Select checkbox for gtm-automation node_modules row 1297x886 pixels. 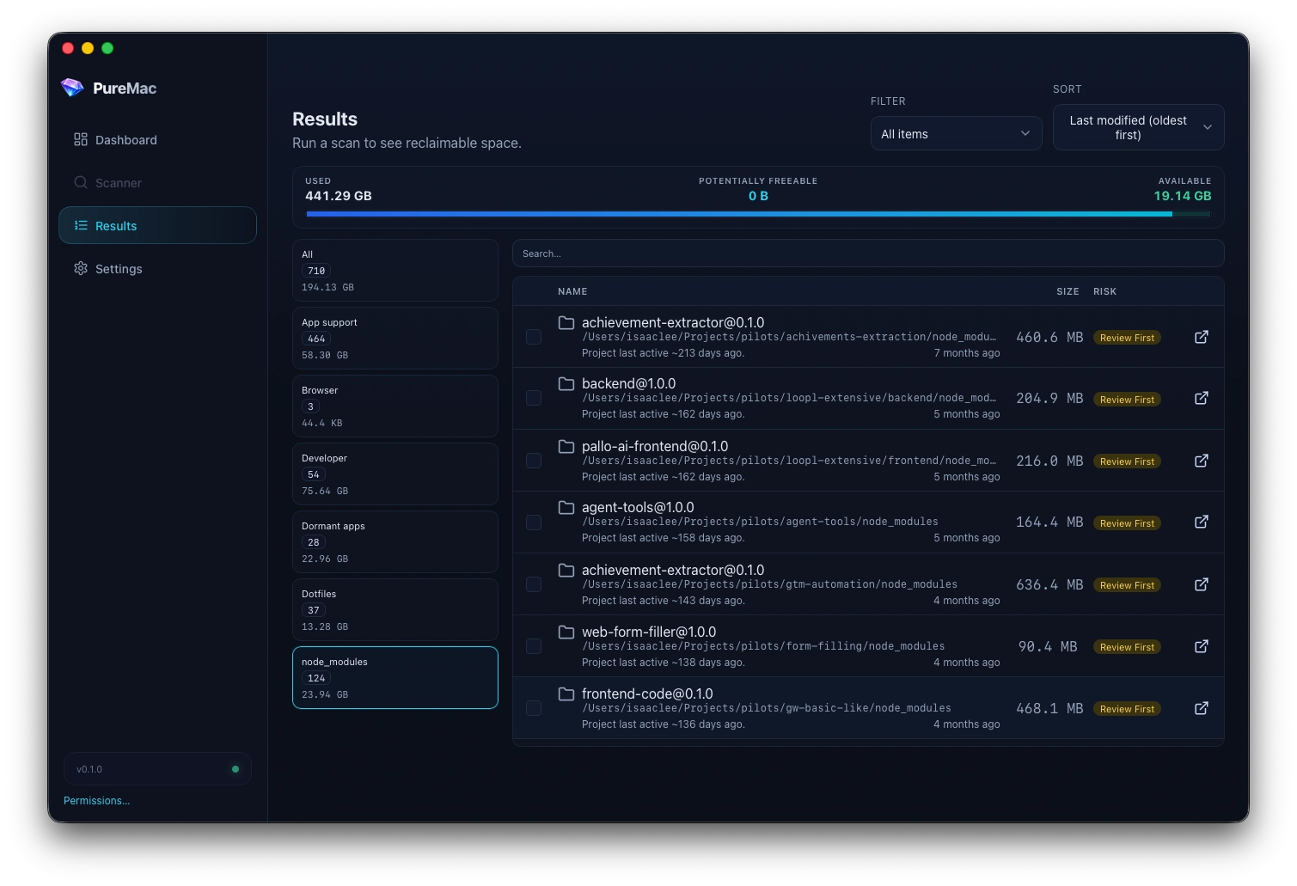pyautogui.click(x=534, y=584)
